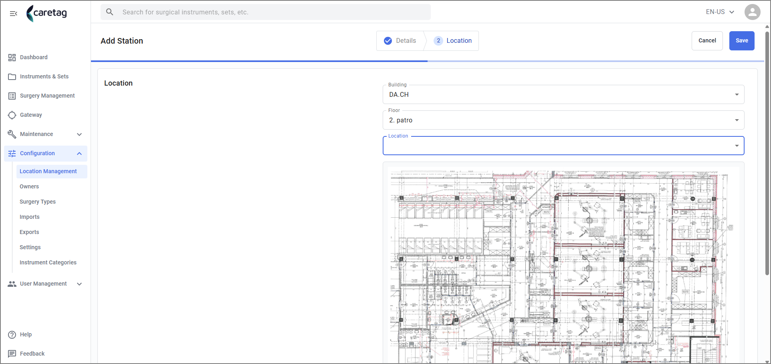
Task: Collapse the sidebar with the hamburger icon
Action: [x=13, y=14]
